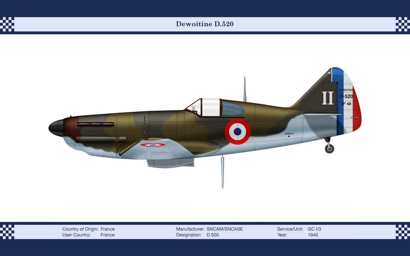Click the 'Manufacturer: SNCAM/SNCASE' label
The width and height of the screenshot is (410, 256).
point(209,229)
